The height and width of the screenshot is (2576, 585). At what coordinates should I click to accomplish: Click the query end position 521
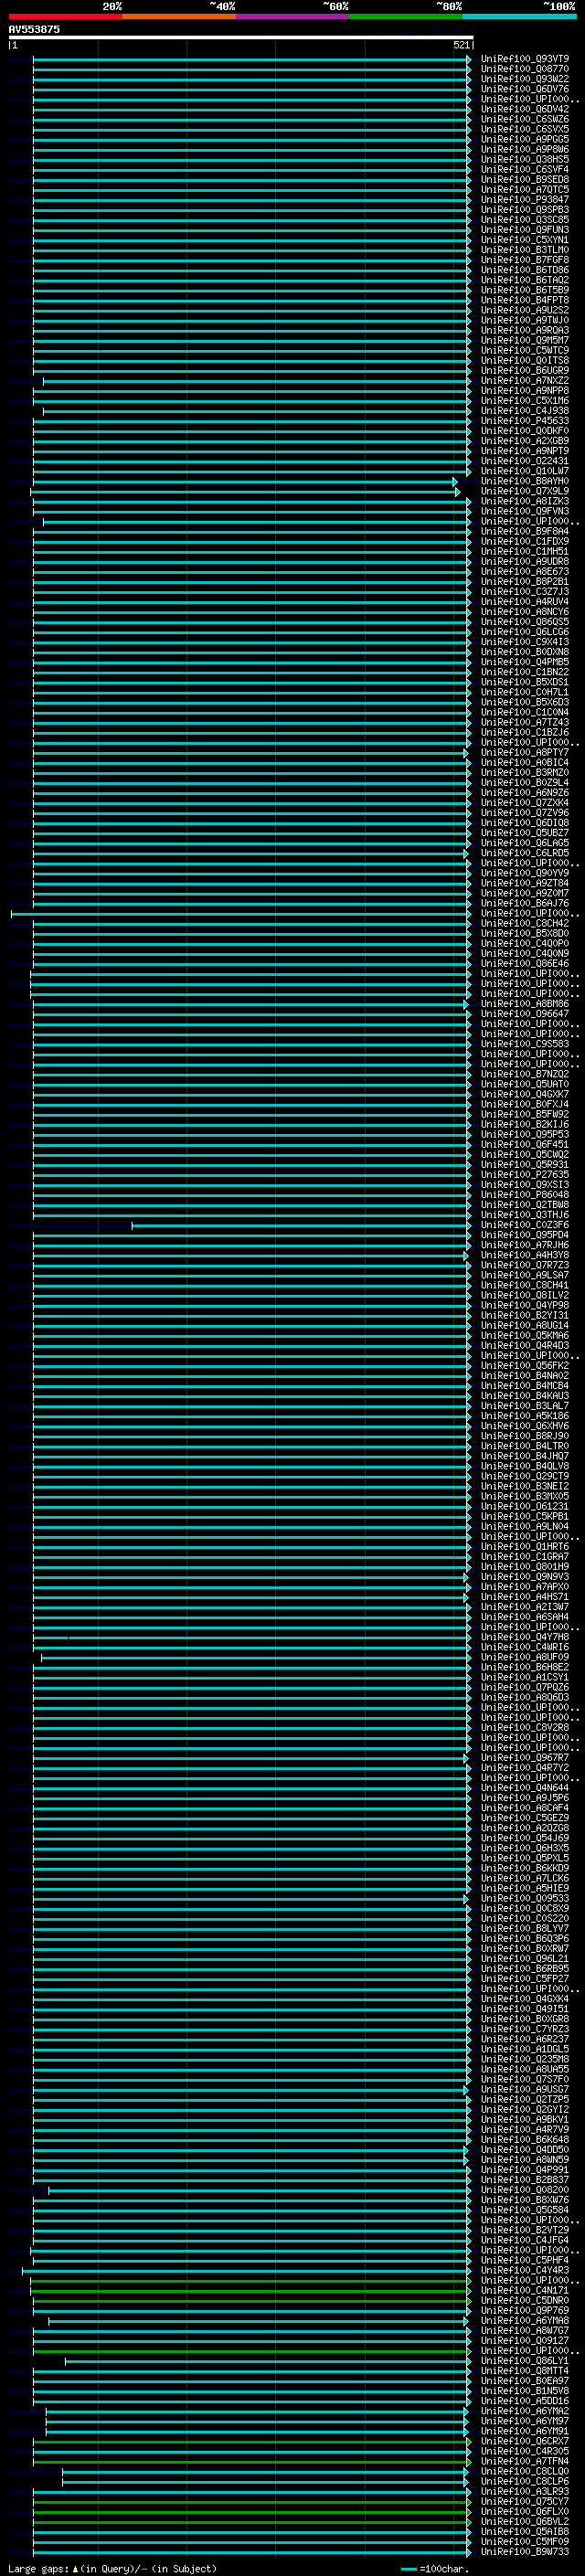[461, 45]
